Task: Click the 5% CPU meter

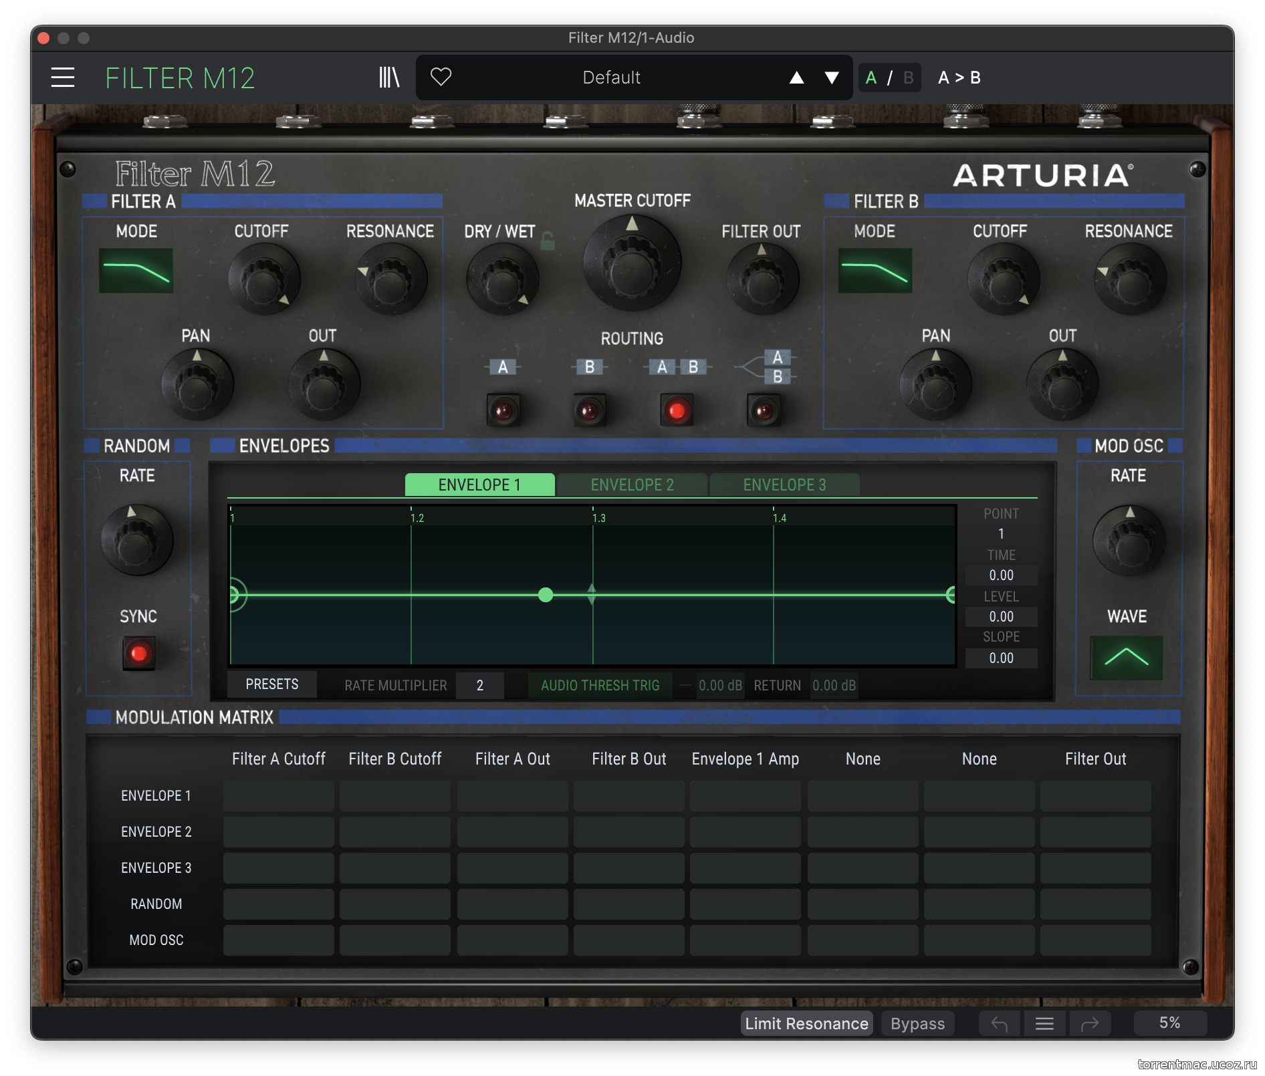Action: 1169,1023
